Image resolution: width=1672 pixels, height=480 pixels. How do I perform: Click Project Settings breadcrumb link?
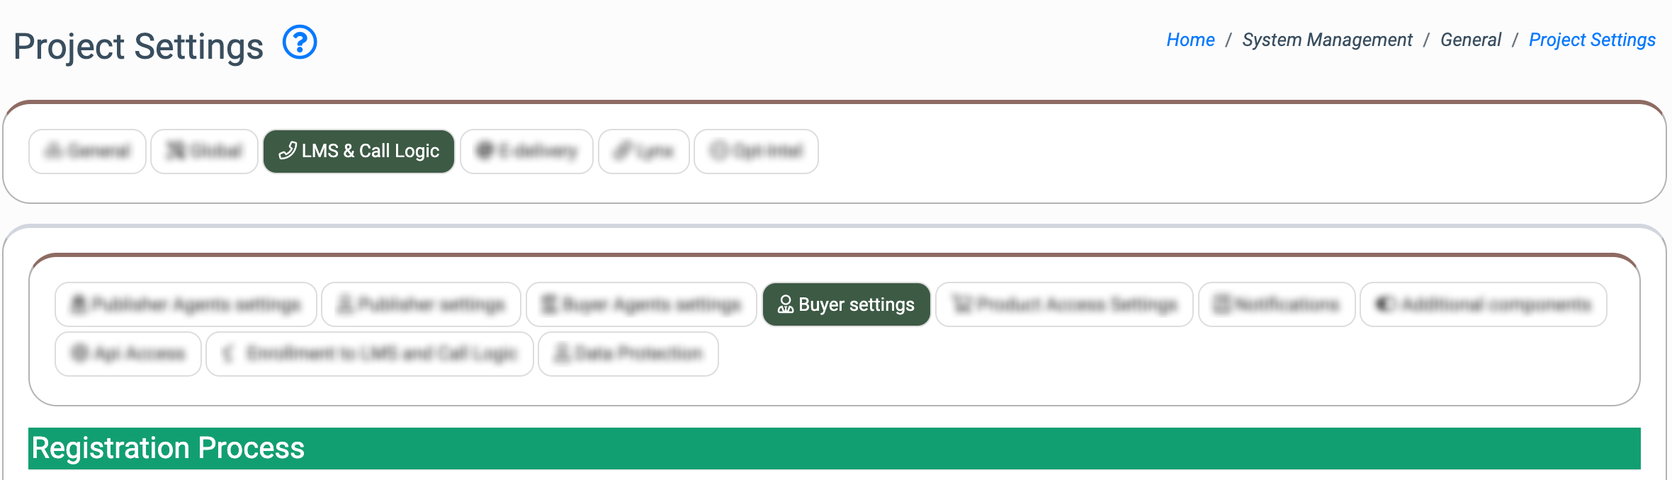(x=1592, y=40)
